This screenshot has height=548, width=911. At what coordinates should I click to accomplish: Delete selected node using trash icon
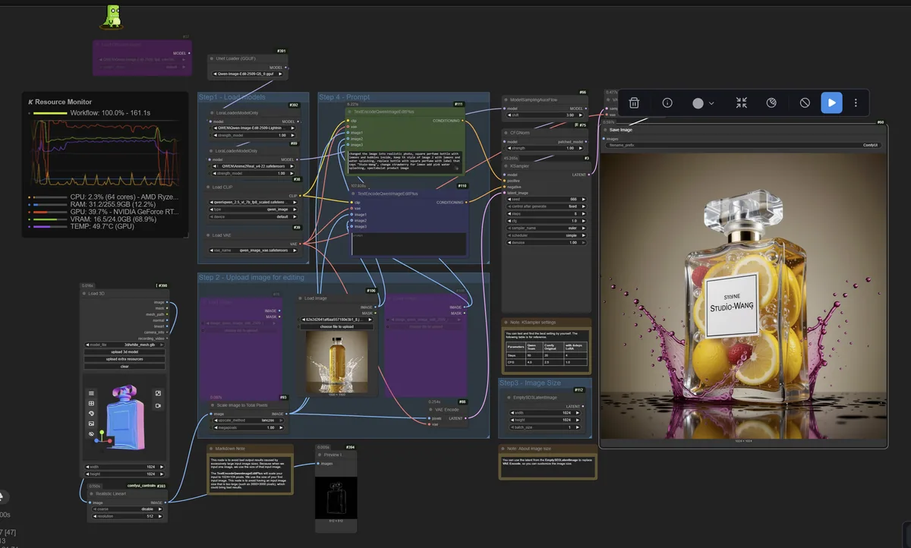634,102
